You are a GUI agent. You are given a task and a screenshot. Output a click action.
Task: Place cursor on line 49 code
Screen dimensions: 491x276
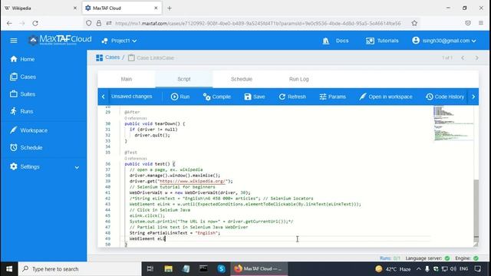point(147,238)
